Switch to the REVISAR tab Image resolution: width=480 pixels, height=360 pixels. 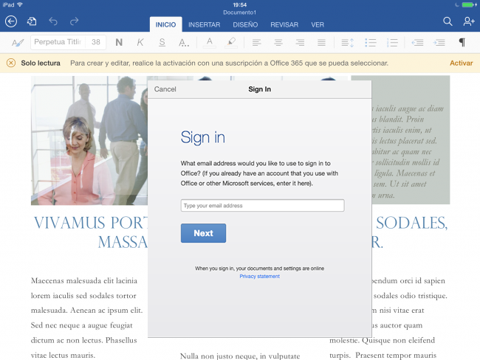tap(284, 24)
